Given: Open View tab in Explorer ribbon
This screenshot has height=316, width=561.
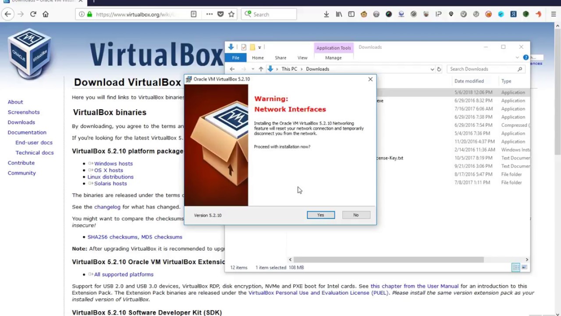Looking at the screenshot, I should click(302, 58).
